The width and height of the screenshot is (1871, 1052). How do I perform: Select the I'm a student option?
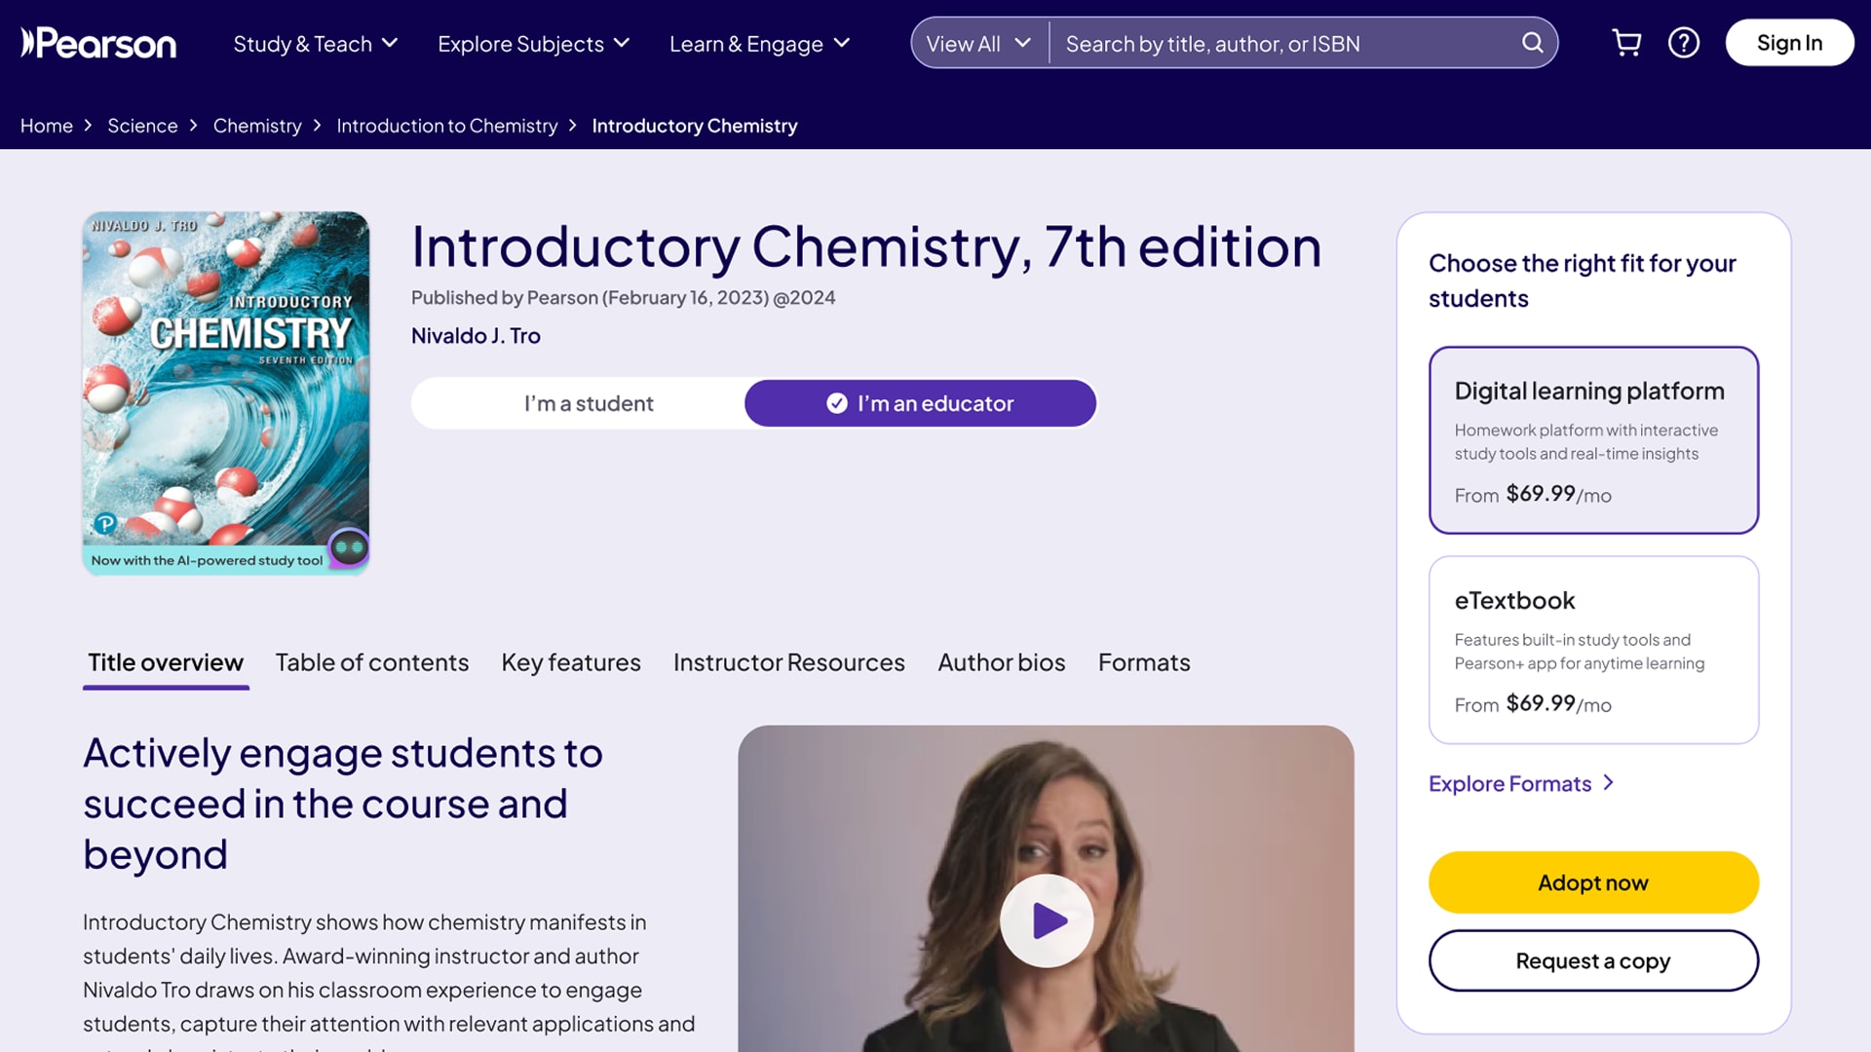pos(589,403)
